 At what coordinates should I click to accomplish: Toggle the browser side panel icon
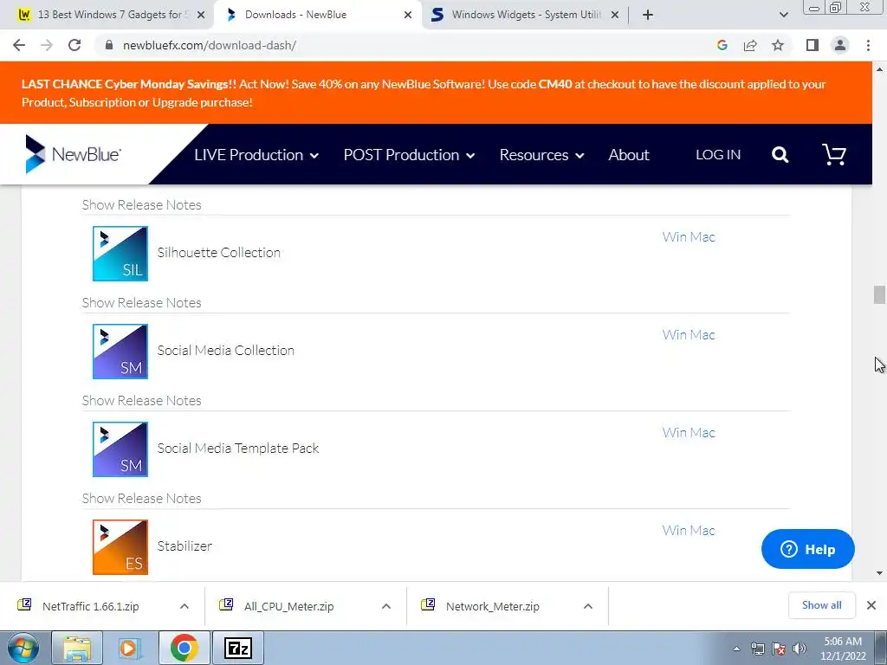[x=813, y=45]
